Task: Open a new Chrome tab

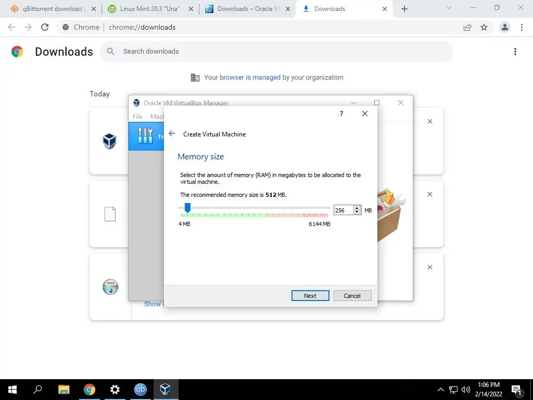Action: click(404, 9)
